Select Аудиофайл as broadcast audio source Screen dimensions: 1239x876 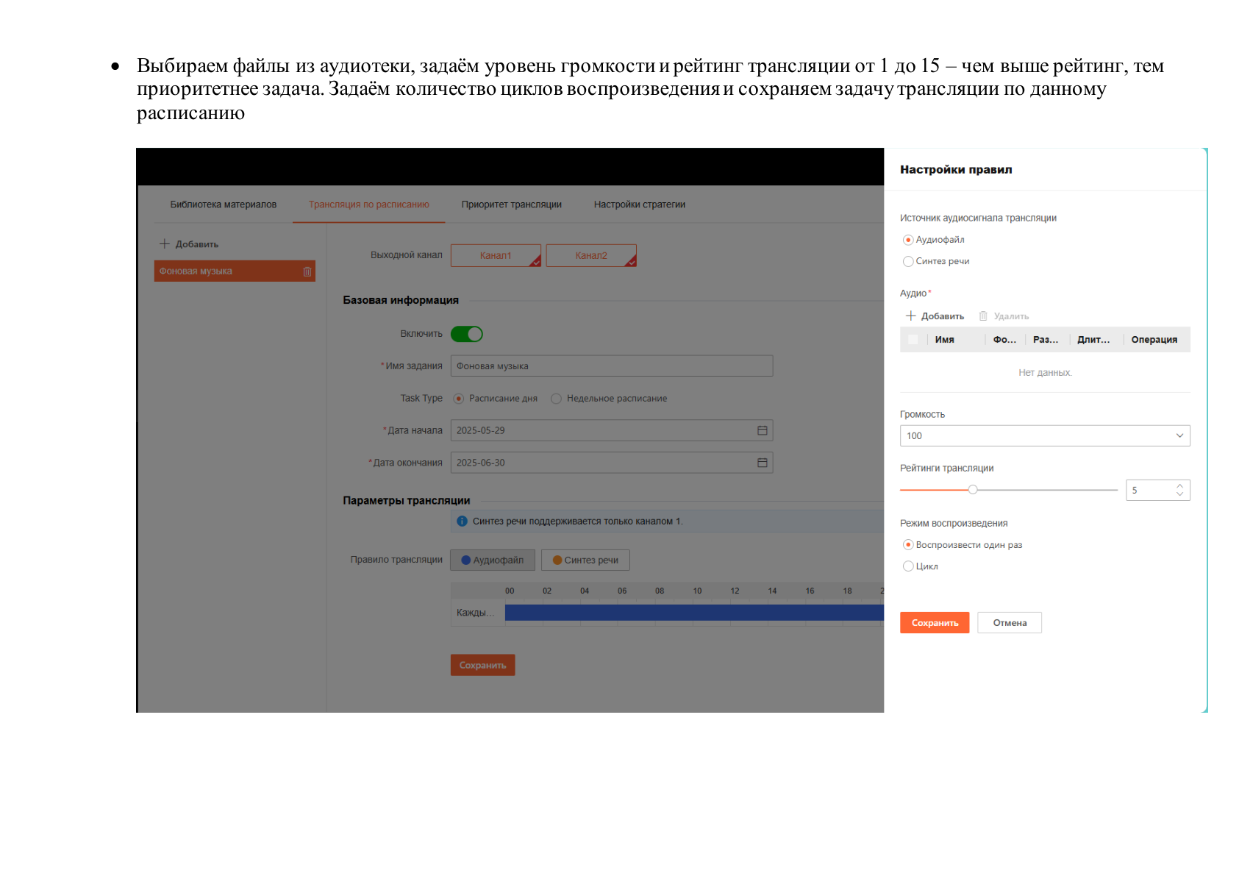(908, 240)
